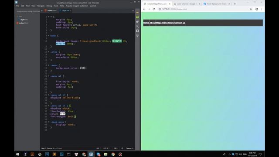The width and height of the screenshot is (279, 157).
Task: Open the Navigate menu in Brackets
Action: tap(41, 6)
